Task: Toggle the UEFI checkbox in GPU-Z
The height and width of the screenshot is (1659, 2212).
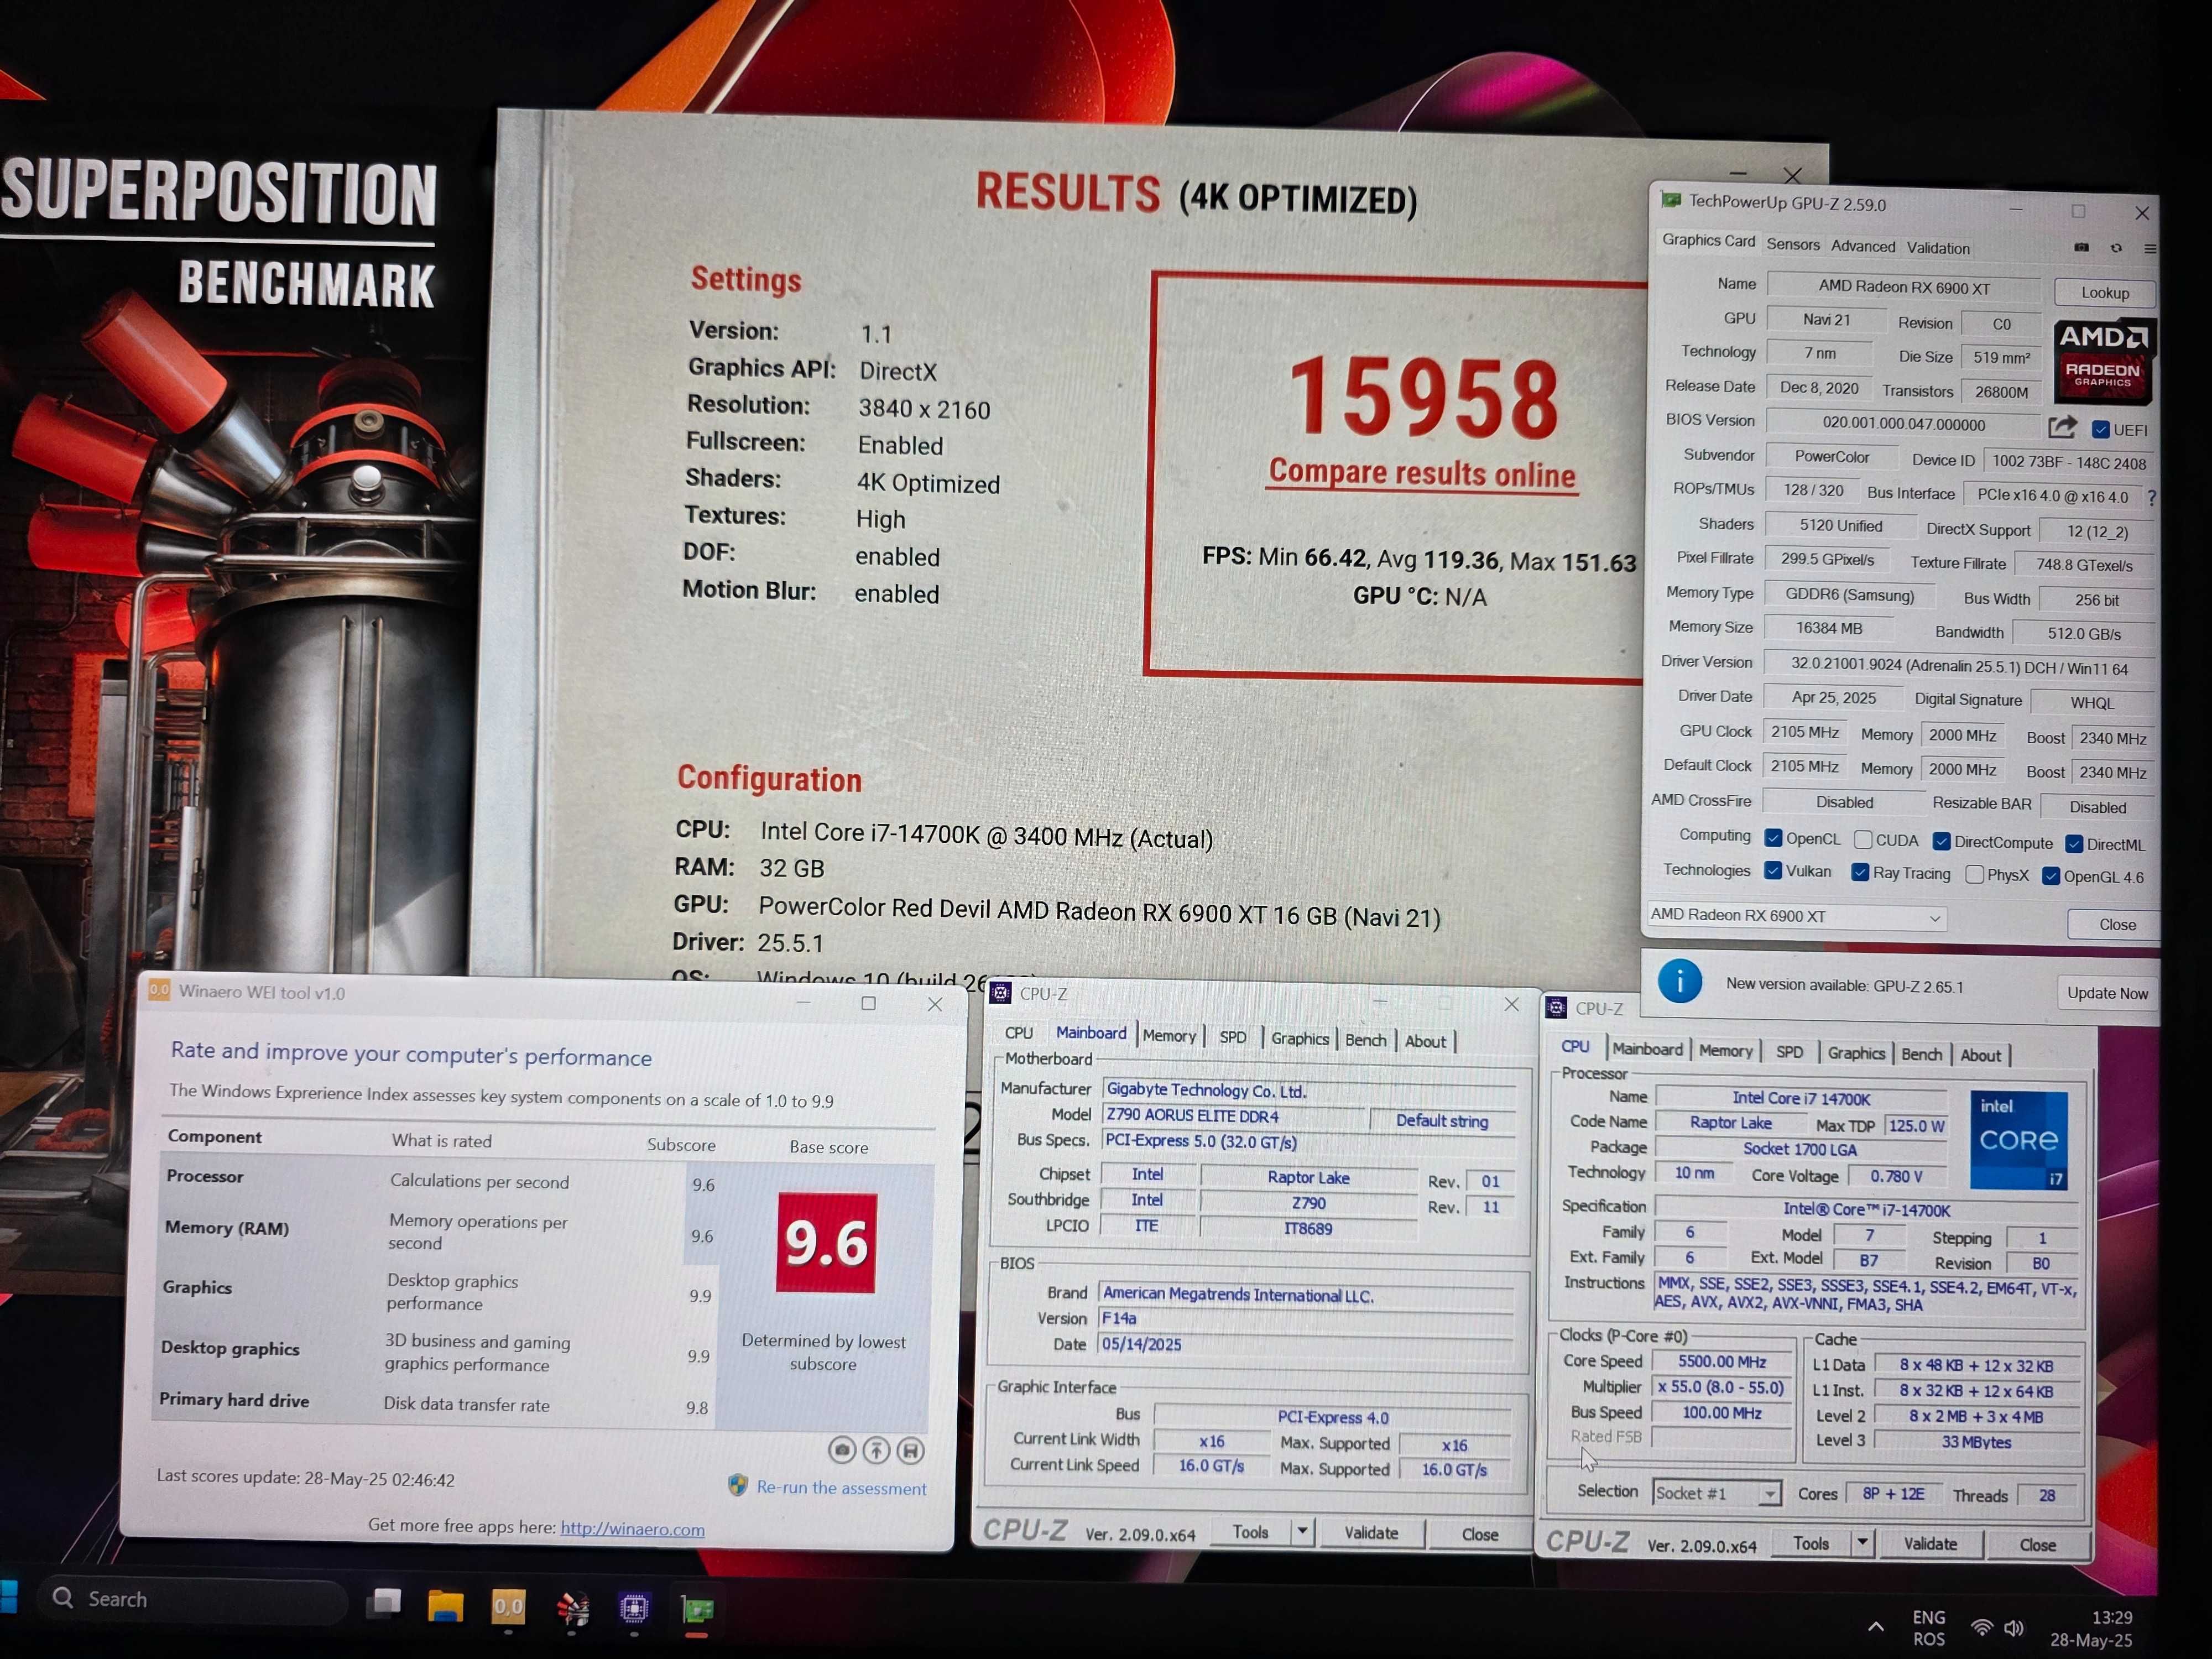Action: 2100,430
